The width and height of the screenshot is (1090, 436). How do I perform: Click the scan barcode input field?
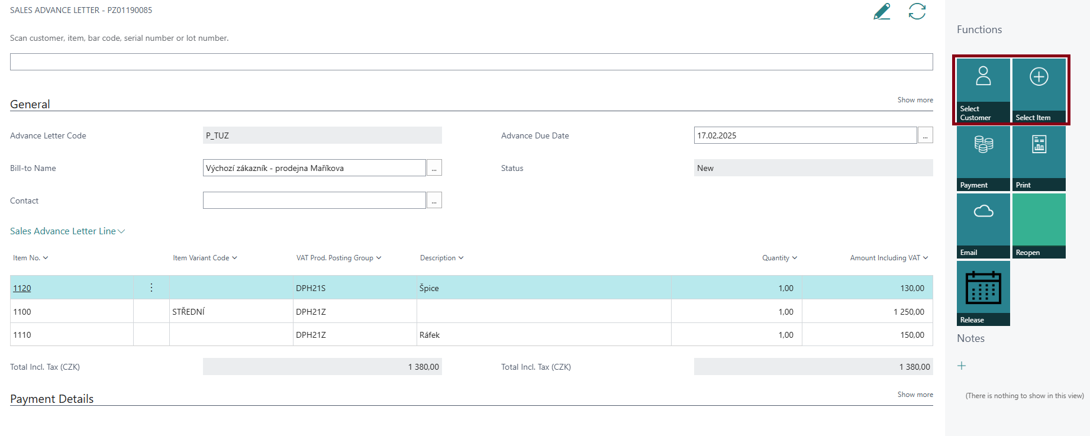471,62
